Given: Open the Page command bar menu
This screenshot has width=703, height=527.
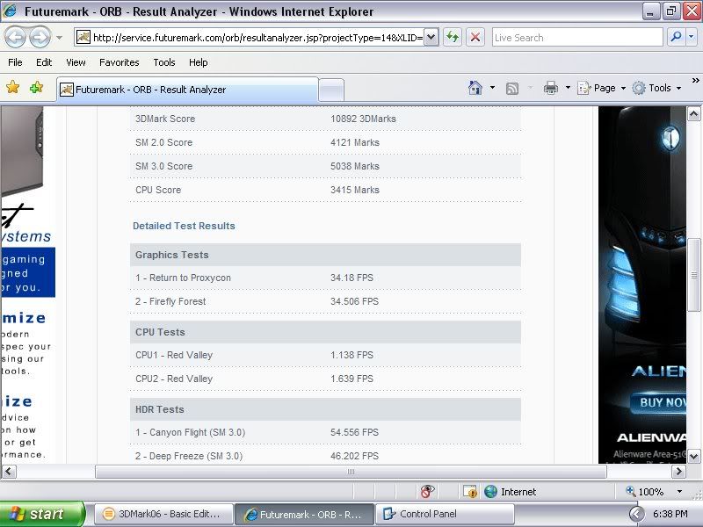Looking at the screenshot, I should [601, 88].
